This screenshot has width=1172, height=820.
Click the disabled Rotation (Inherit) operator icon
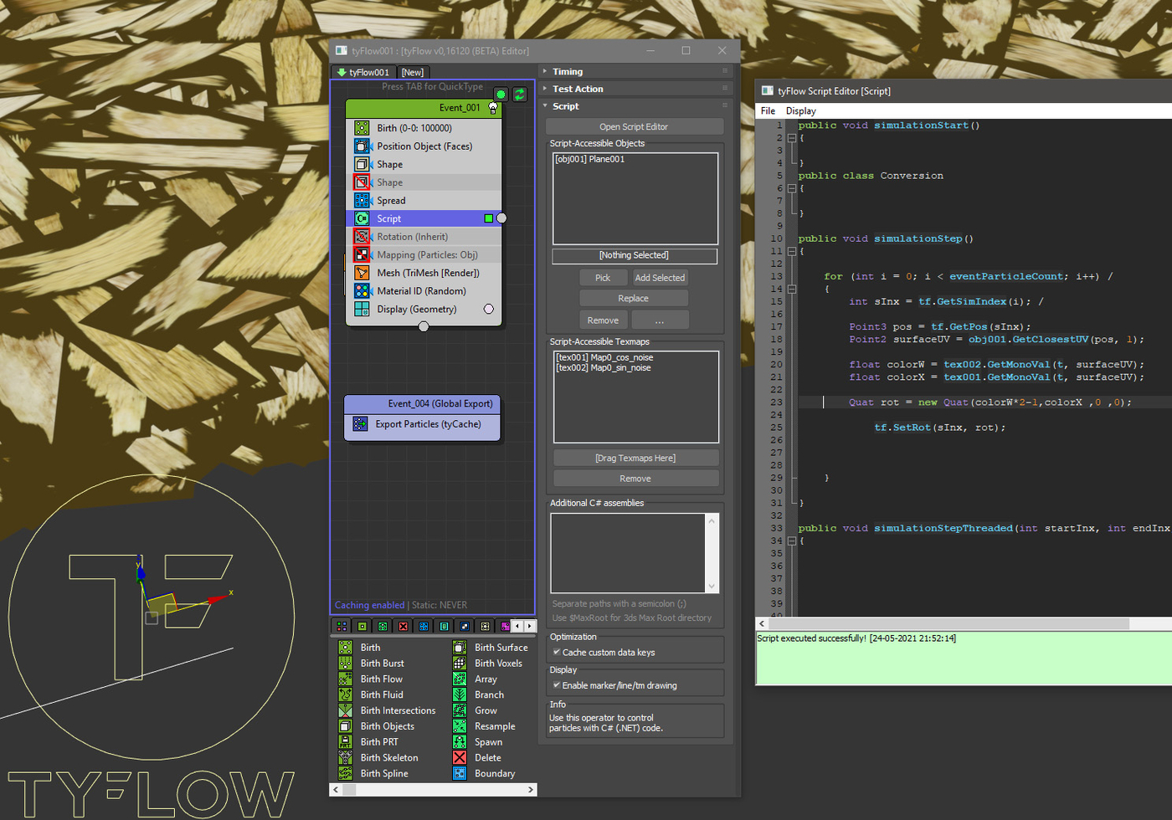point(362,237)
